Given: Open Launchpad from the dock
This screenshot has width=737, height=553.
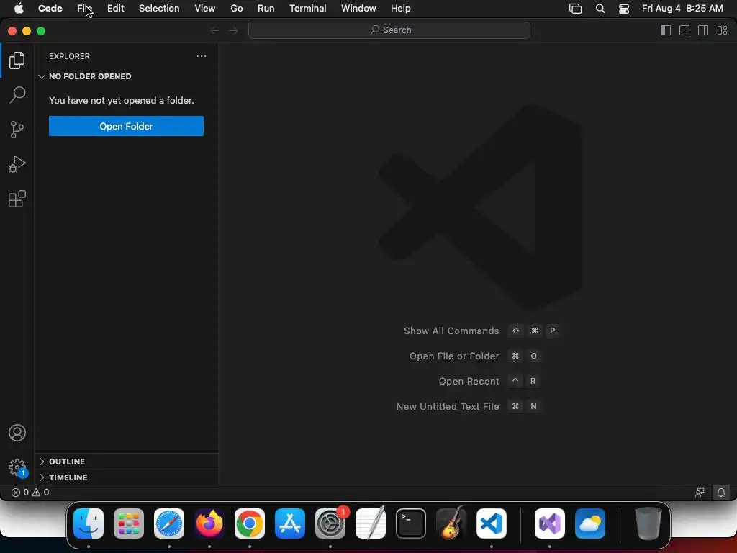Looking at the screenshot, I should [x=129, y=523].
